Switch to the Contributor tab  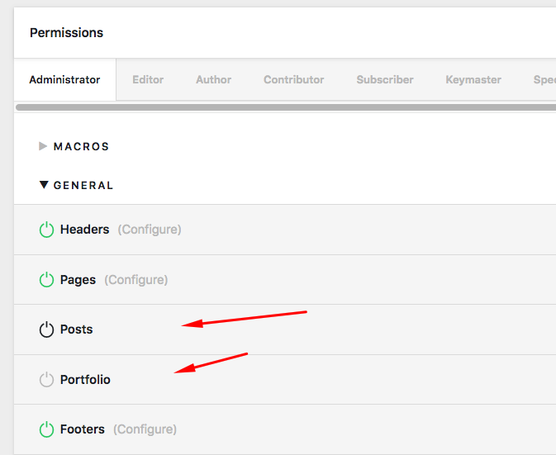[x=293, y=80]
